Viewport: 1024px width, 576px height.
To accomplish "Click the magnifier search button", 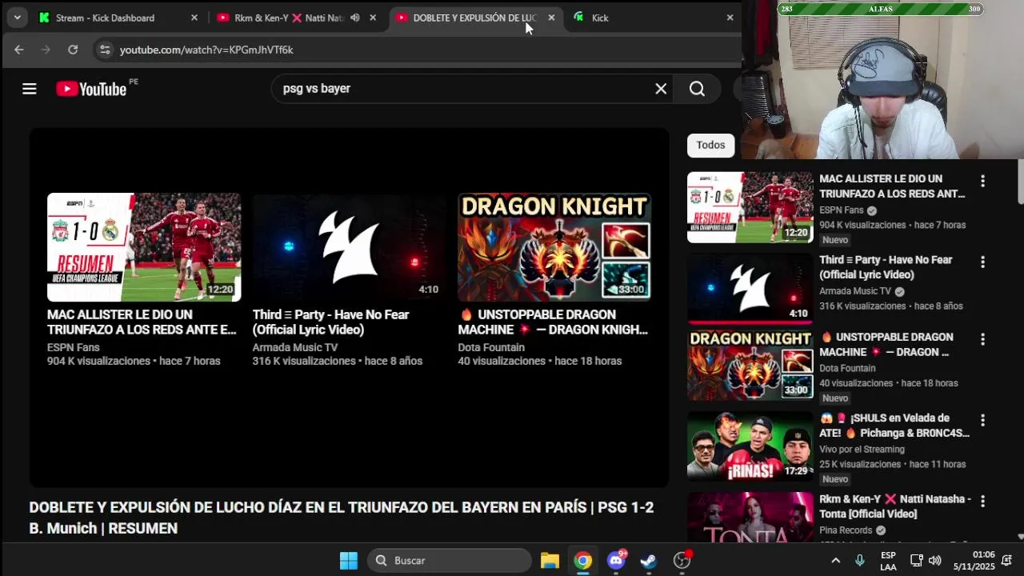I will pyautogui.click(x=697, y=89).
